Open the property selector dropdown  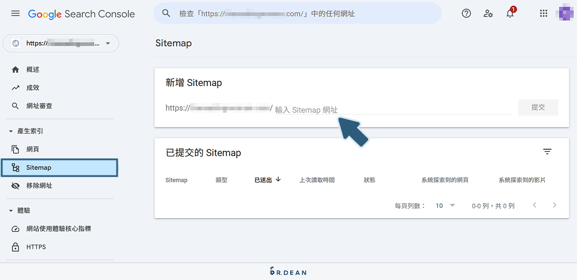tap(61, 43)
